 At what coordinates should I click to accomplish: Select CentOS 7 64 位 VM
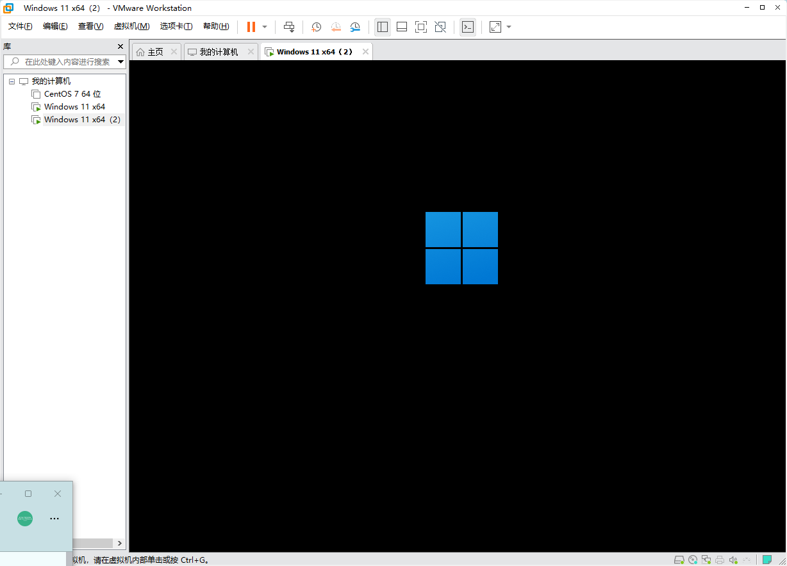72,94
